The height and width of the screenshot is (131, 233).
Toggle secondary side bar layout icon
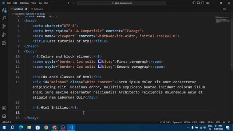pos(203,3)
